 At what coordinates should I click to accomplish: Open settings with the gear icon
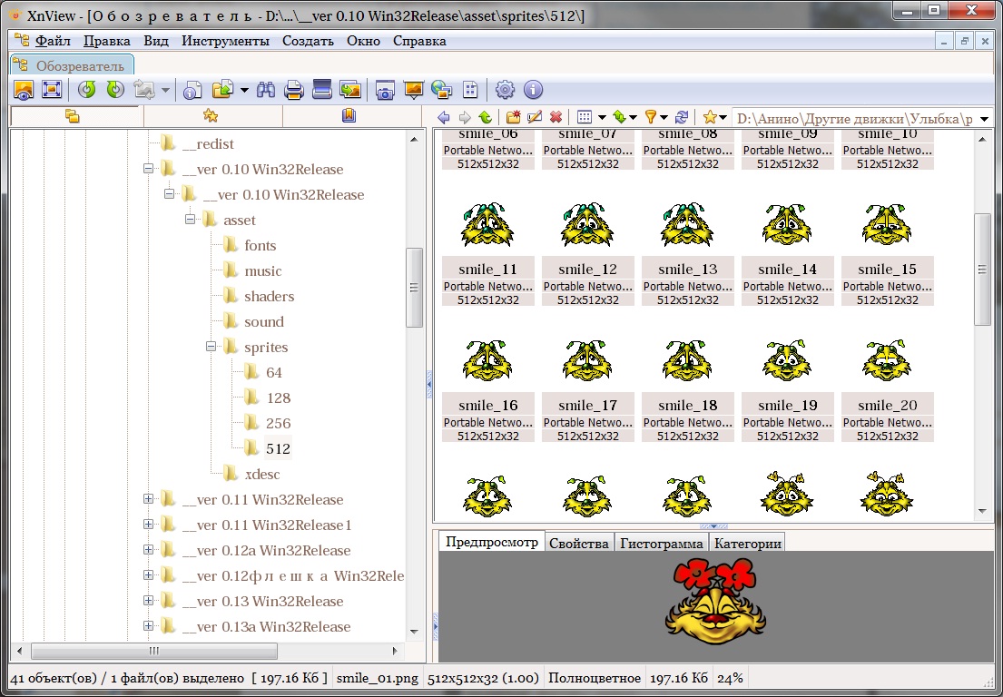[505, 90]
